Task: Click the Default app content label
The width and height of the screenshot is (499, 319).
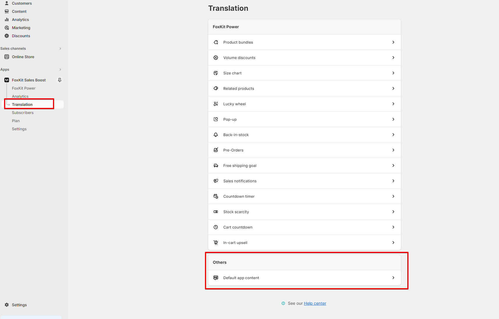Action: (241, 278)
